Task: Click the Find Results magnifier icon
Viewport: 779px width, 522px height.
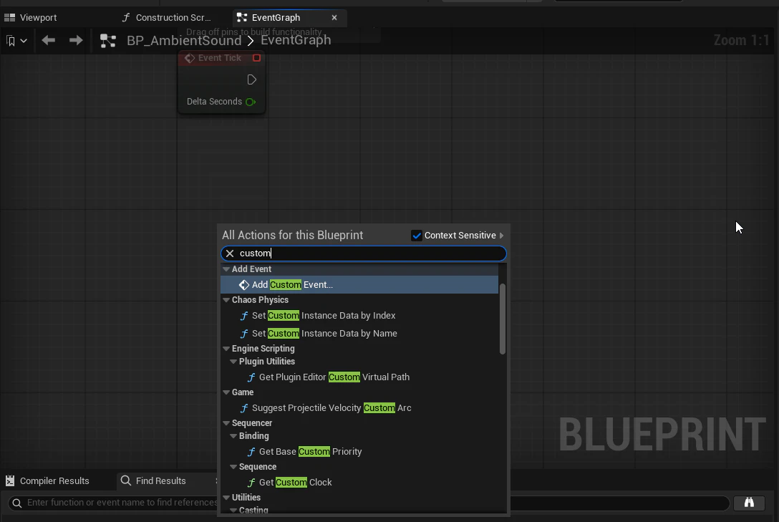Action: tap(126, 480)
